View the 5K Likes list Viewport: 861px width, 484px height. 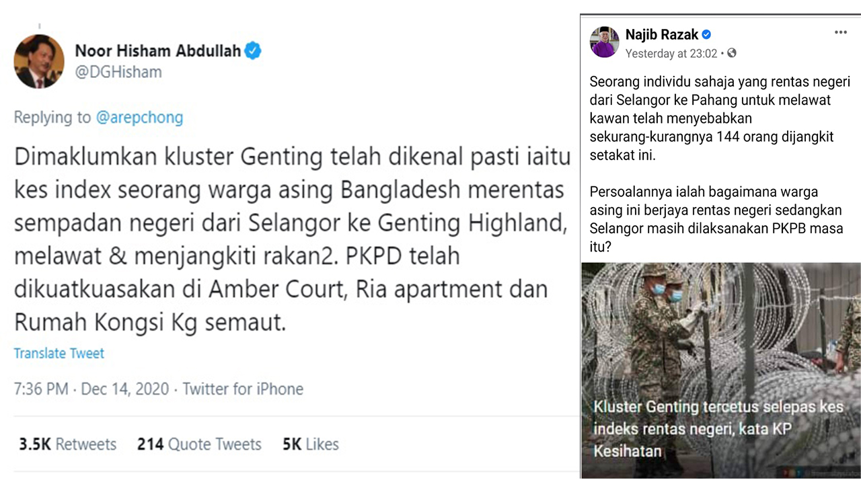(311, 444)
